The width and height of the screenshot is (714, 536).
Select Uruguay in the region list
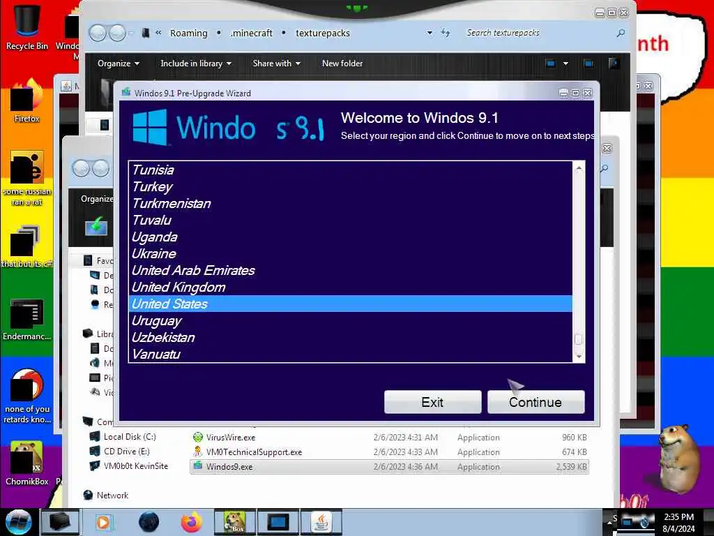350,320
